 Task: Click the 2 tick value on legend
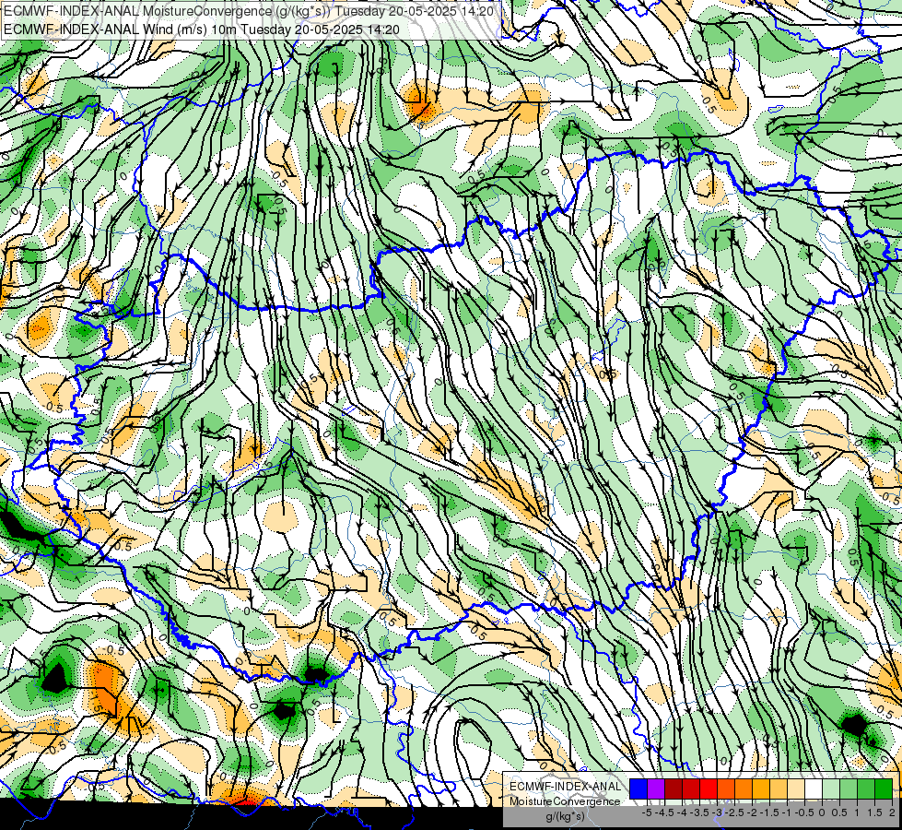(892, 812)
